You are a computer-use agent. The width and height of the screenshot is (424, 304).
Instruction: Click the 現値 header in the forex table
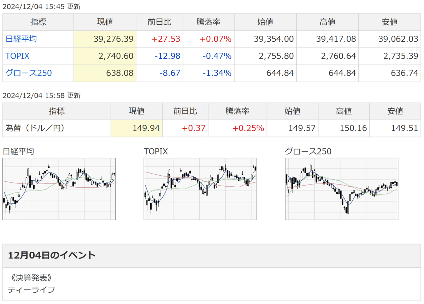tap(136, 111)
